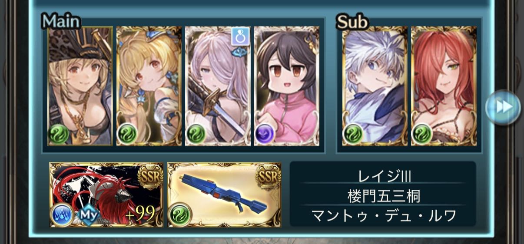Select the red-haired woman sub member portrait
Viewport: 524px width, 244px height.
click(444, 86)
